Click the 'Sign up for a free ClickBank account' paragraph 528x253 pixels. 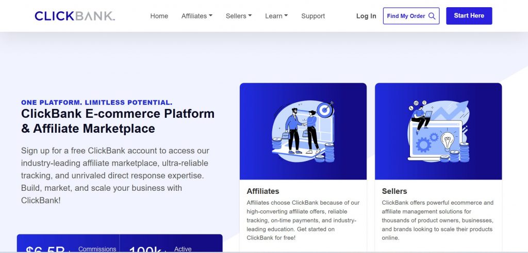point(115,175)
